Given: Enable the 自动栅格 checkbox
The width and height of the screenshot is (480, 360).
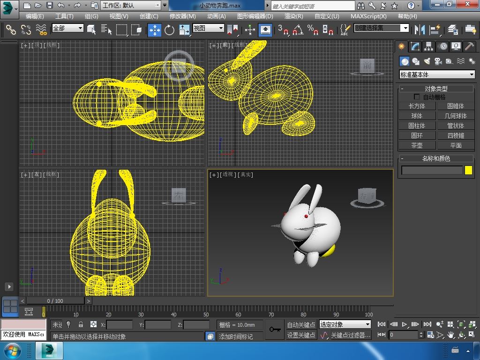Looking at the screenshot, I should (x=417, y=97).
